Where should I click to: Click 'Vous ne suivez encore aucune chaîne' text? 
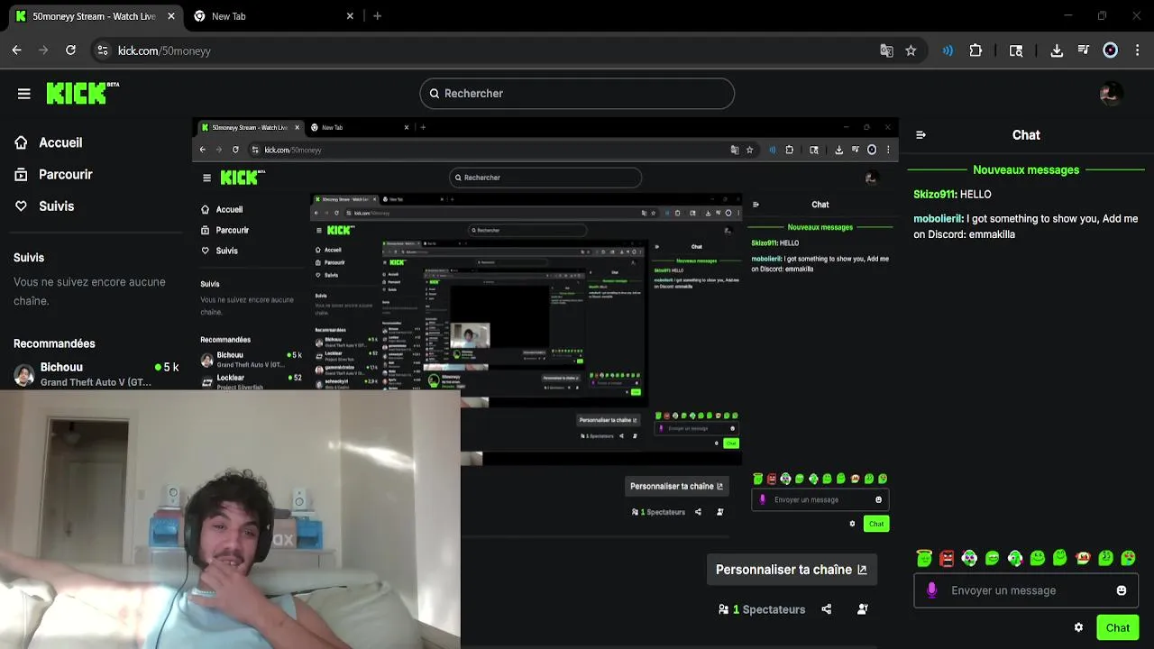[x=89, y=291]
